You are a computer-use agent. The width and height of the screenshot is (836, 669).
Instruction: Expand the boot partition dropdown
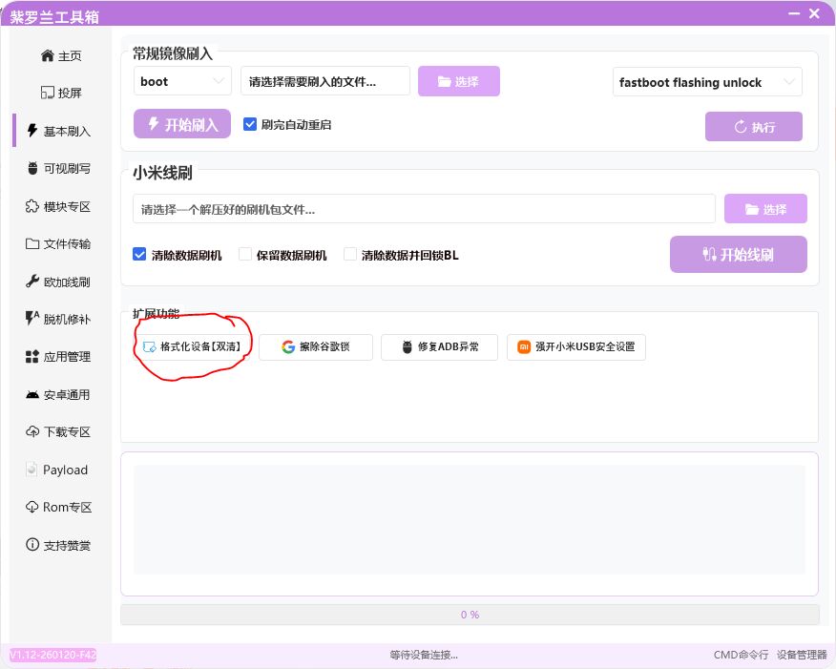pyautogui.click(x=182, y=82)
